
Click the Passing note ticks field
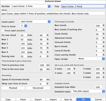pyautogui.click(x=23, y=56)
